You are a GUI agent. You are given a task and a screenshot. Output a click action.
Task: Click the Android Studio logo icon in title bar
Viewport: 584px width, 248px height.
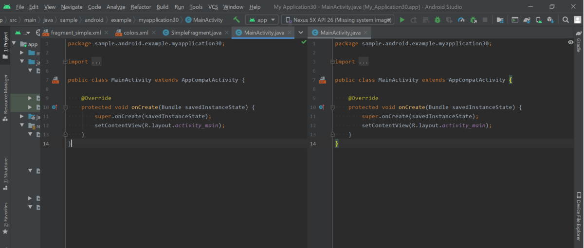pyautogui.click(x=6, y=7)
